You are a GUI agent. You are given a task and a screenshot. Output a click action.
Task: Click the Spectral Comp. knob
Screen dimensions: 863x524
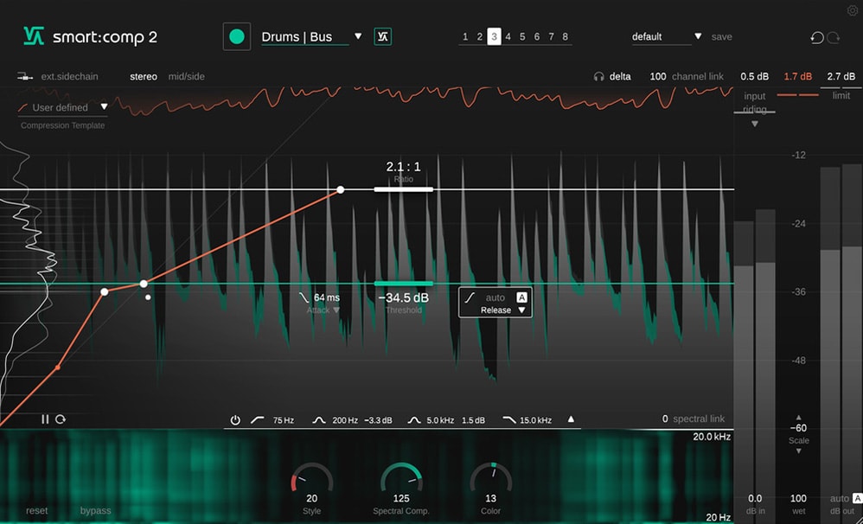pos(401,478)
